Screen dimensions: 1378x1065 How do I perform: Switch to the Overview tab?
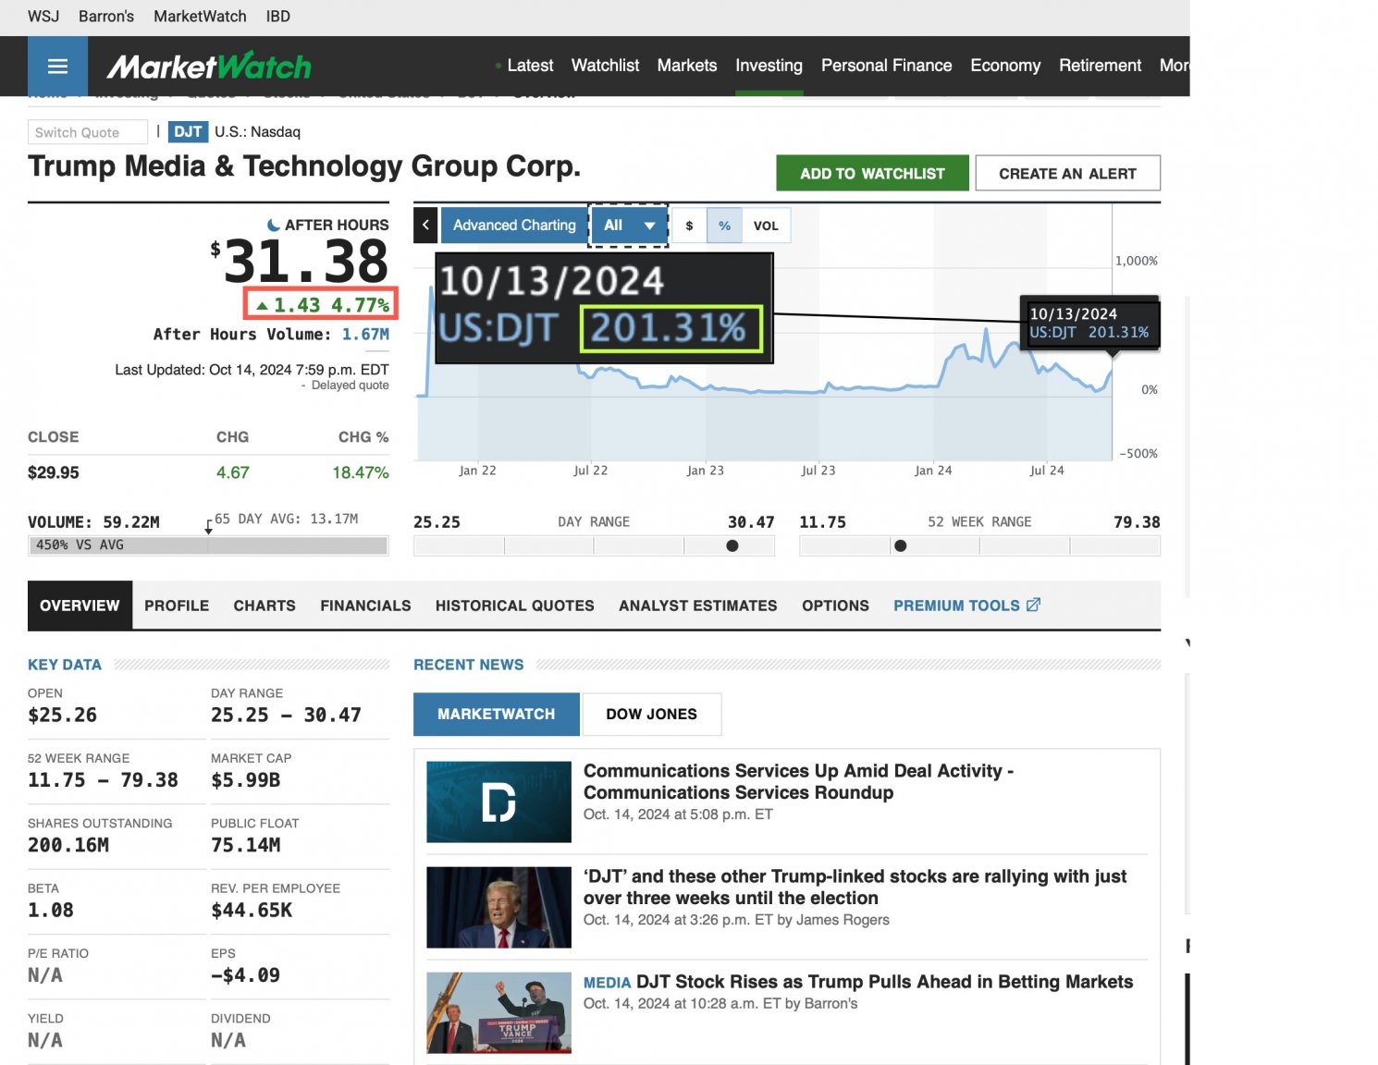(x=80, y=606)
